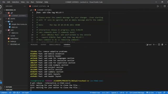Open the Explorer view in activity bar

(x=1, y=7)
